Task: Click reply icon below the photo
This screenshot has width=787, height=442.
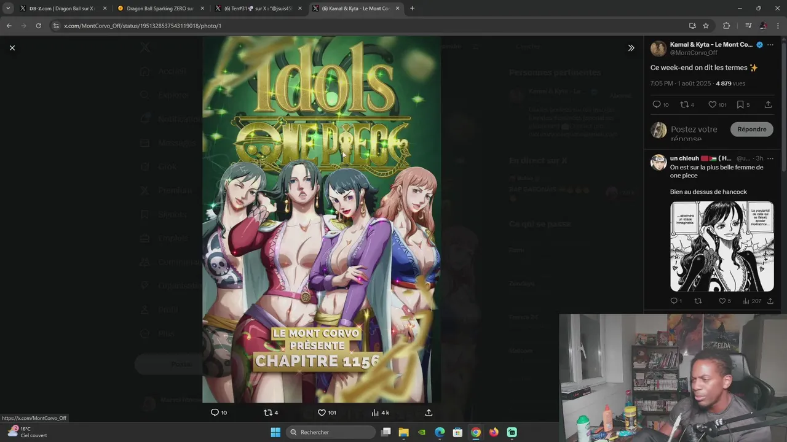Action: click(215, 413)
